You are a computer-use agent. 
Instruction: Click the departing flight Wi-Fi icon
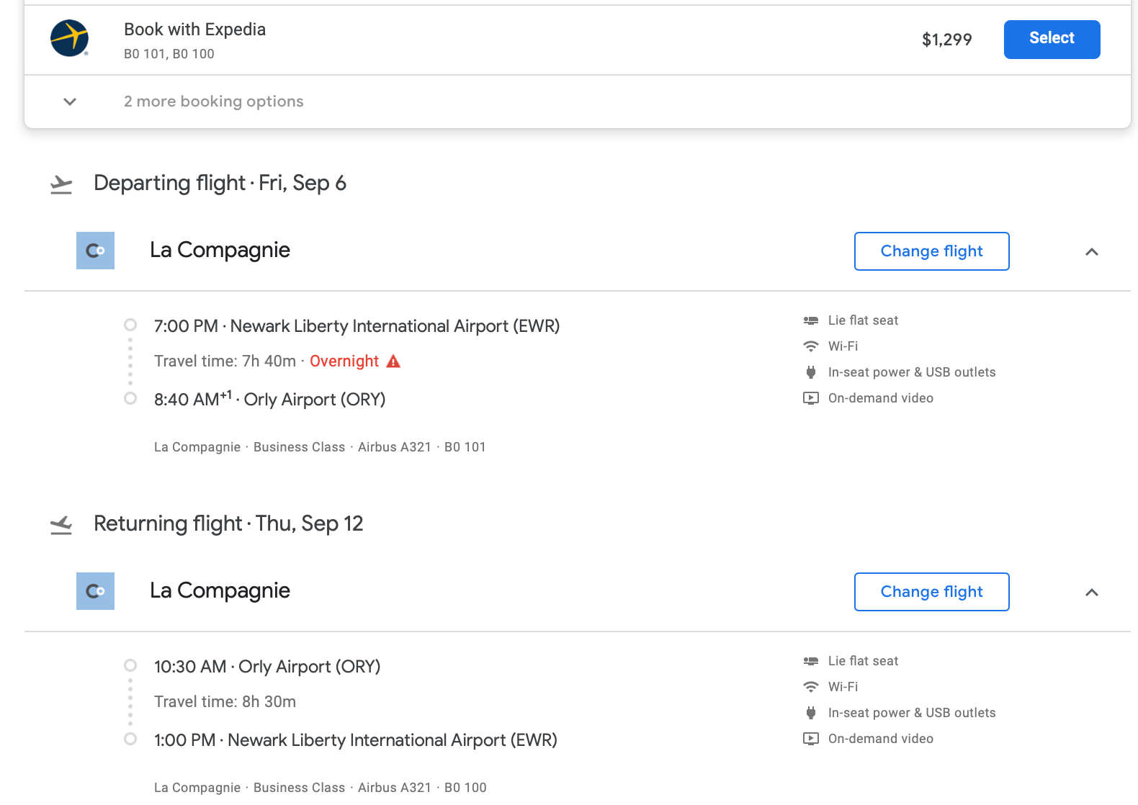(811, 346)
